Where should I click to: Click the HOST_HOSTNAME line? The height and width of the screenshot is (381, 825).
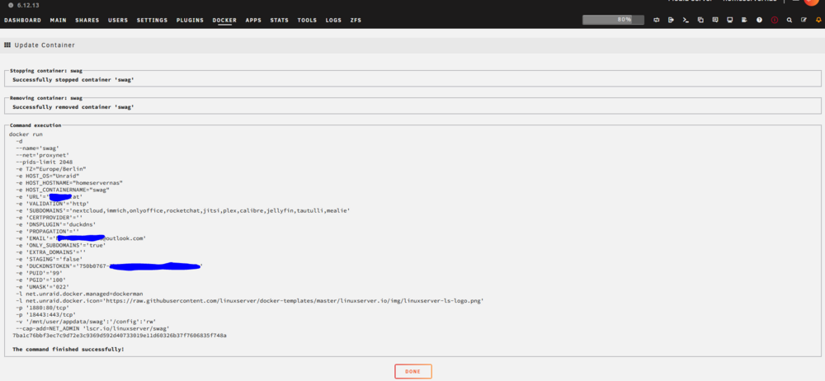[x=69, y=182]
